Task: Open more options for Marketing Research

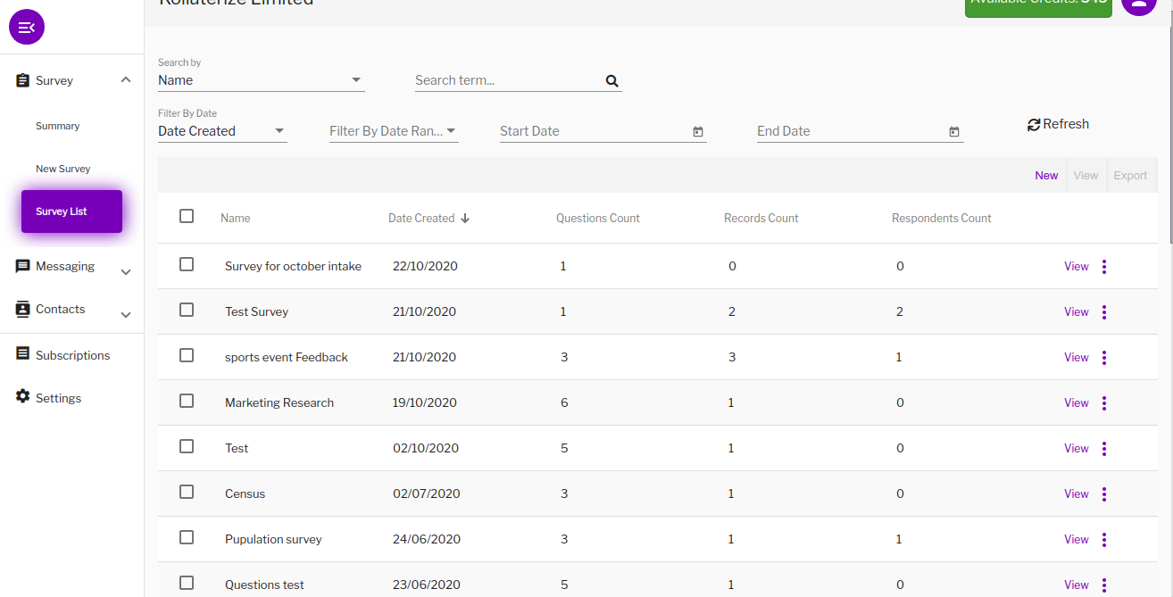Action: coord(1104,402)
